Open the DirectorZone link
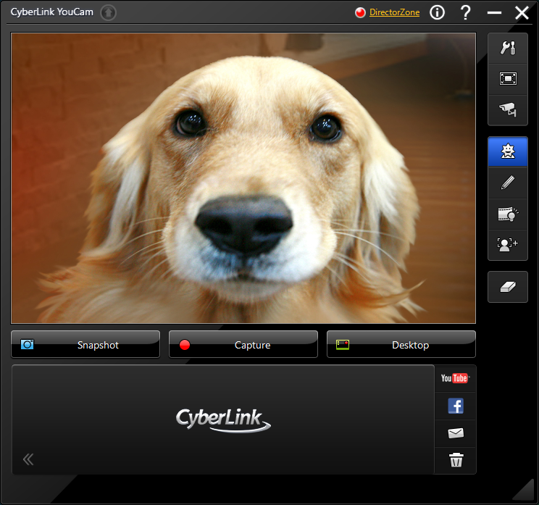Viewport: 539px width, 505px height. pos(394,12)
